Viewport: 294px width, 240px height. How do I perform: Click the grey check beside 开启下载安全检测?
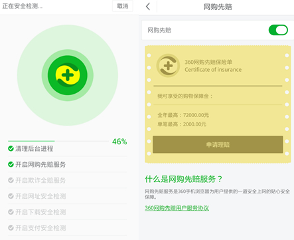click(x=11, y=212)
